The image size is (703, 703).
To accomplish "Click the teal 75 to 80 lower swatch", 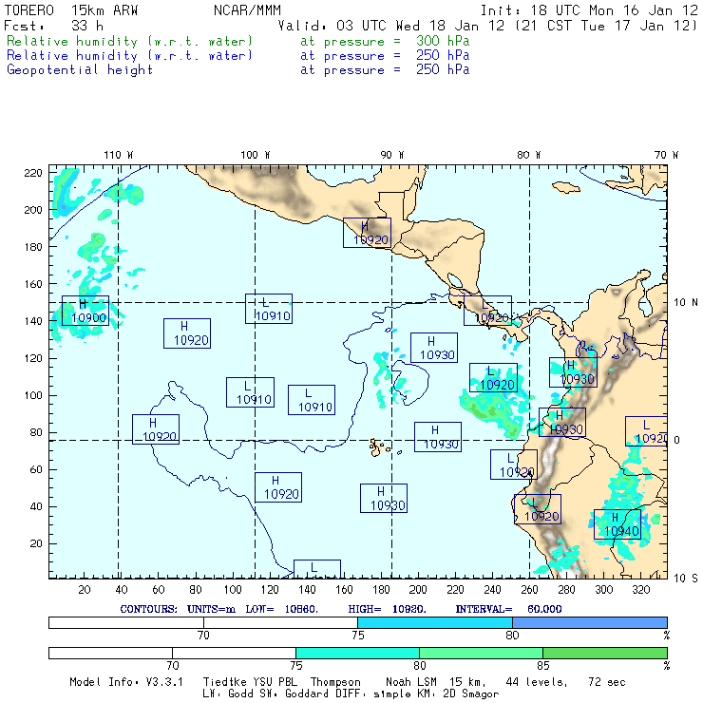I will coord(357,653).
